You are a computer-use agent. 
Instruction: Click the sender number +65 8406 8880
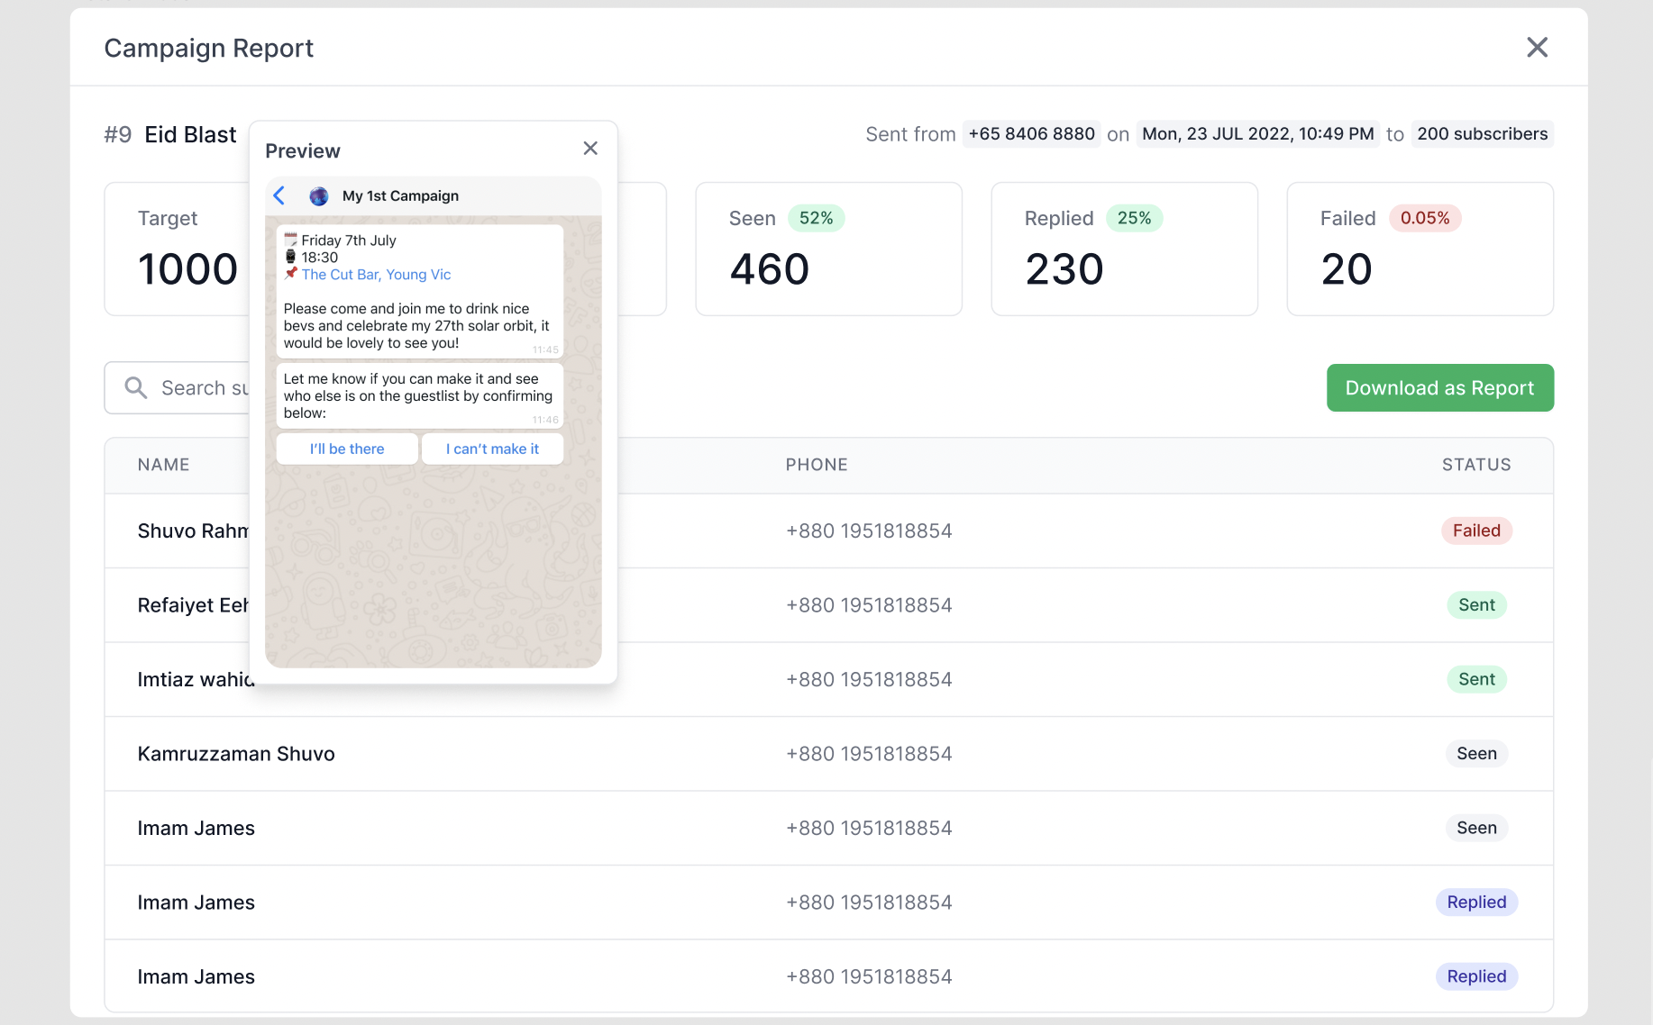[x=1031, y=134]
